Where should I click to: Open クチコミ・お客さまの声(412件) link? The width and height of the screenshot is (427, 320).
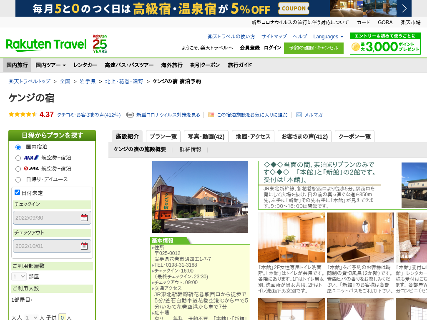[x=89, y=115]
